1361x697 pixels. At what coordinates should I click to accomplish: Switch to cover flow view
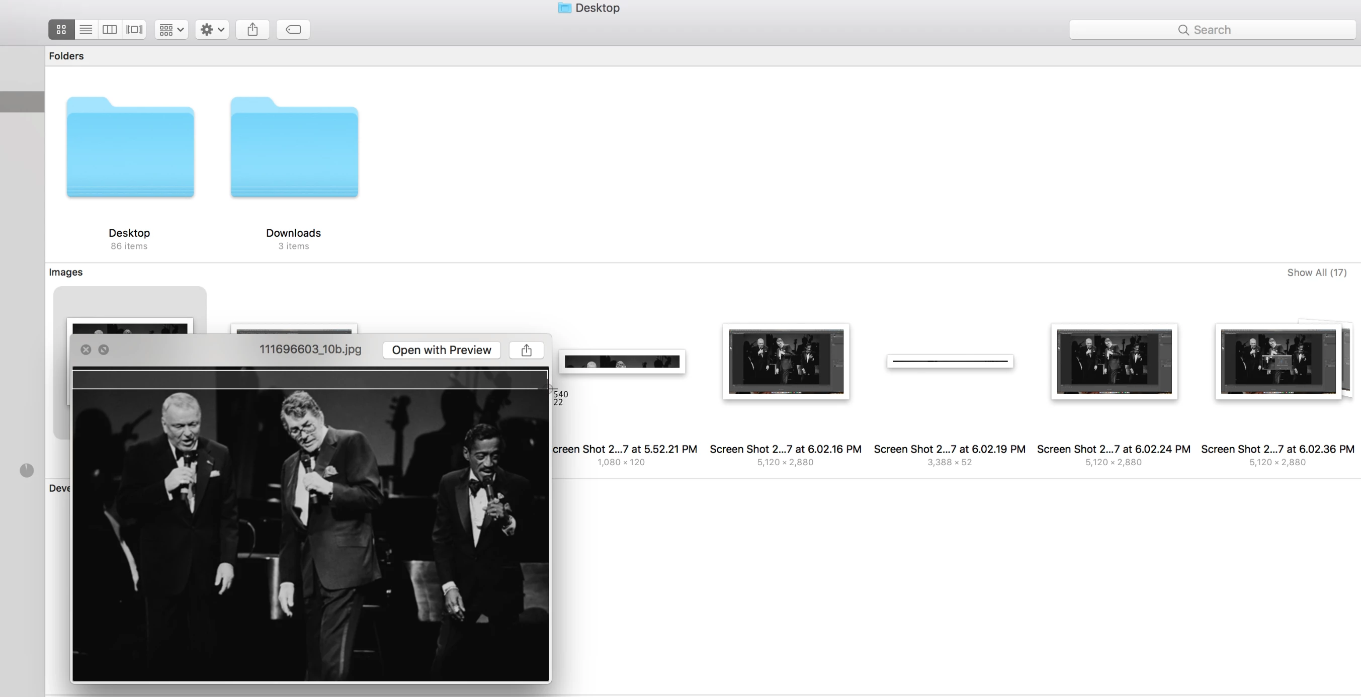[134, 30]
